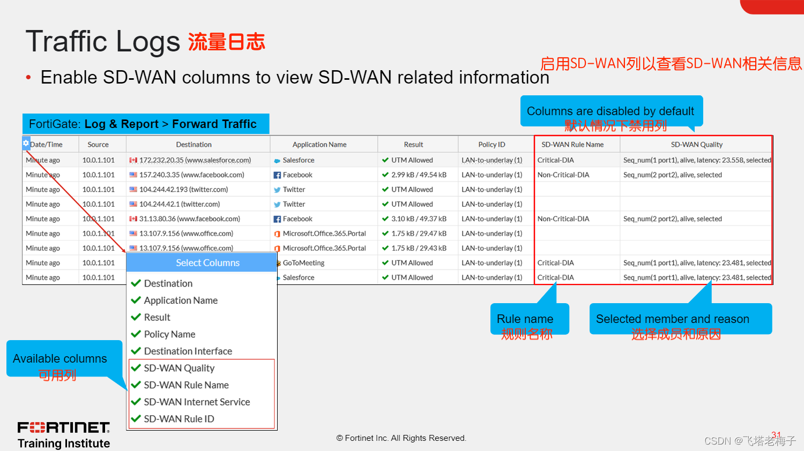Click the US flag beside 157.240.3.35
The image size is (804, 451).
click(x=133, y=175)
